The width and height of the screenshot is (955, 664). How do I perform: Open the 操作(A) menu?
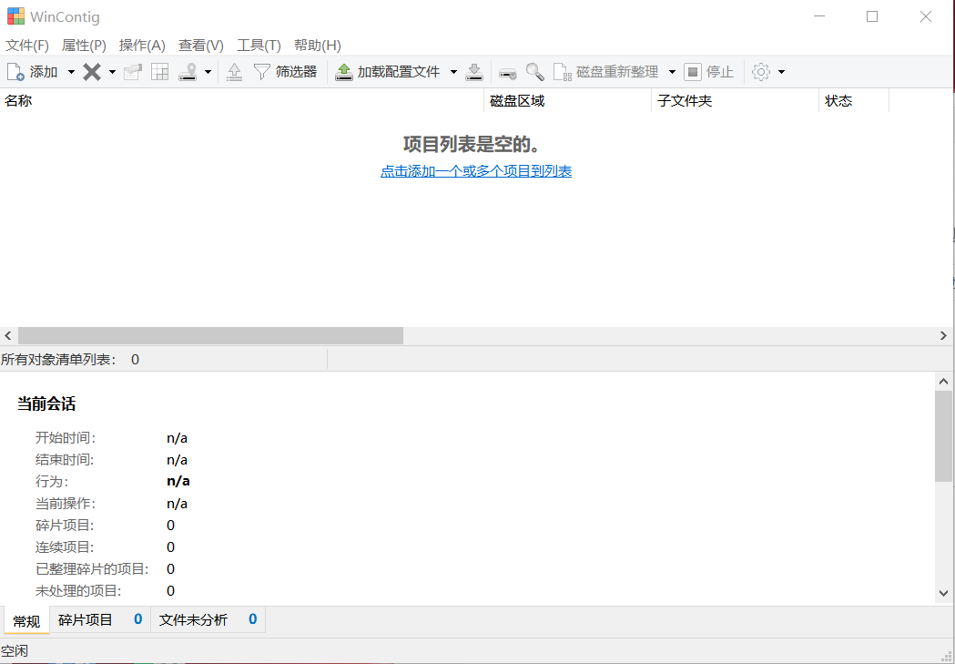point(142,45)
